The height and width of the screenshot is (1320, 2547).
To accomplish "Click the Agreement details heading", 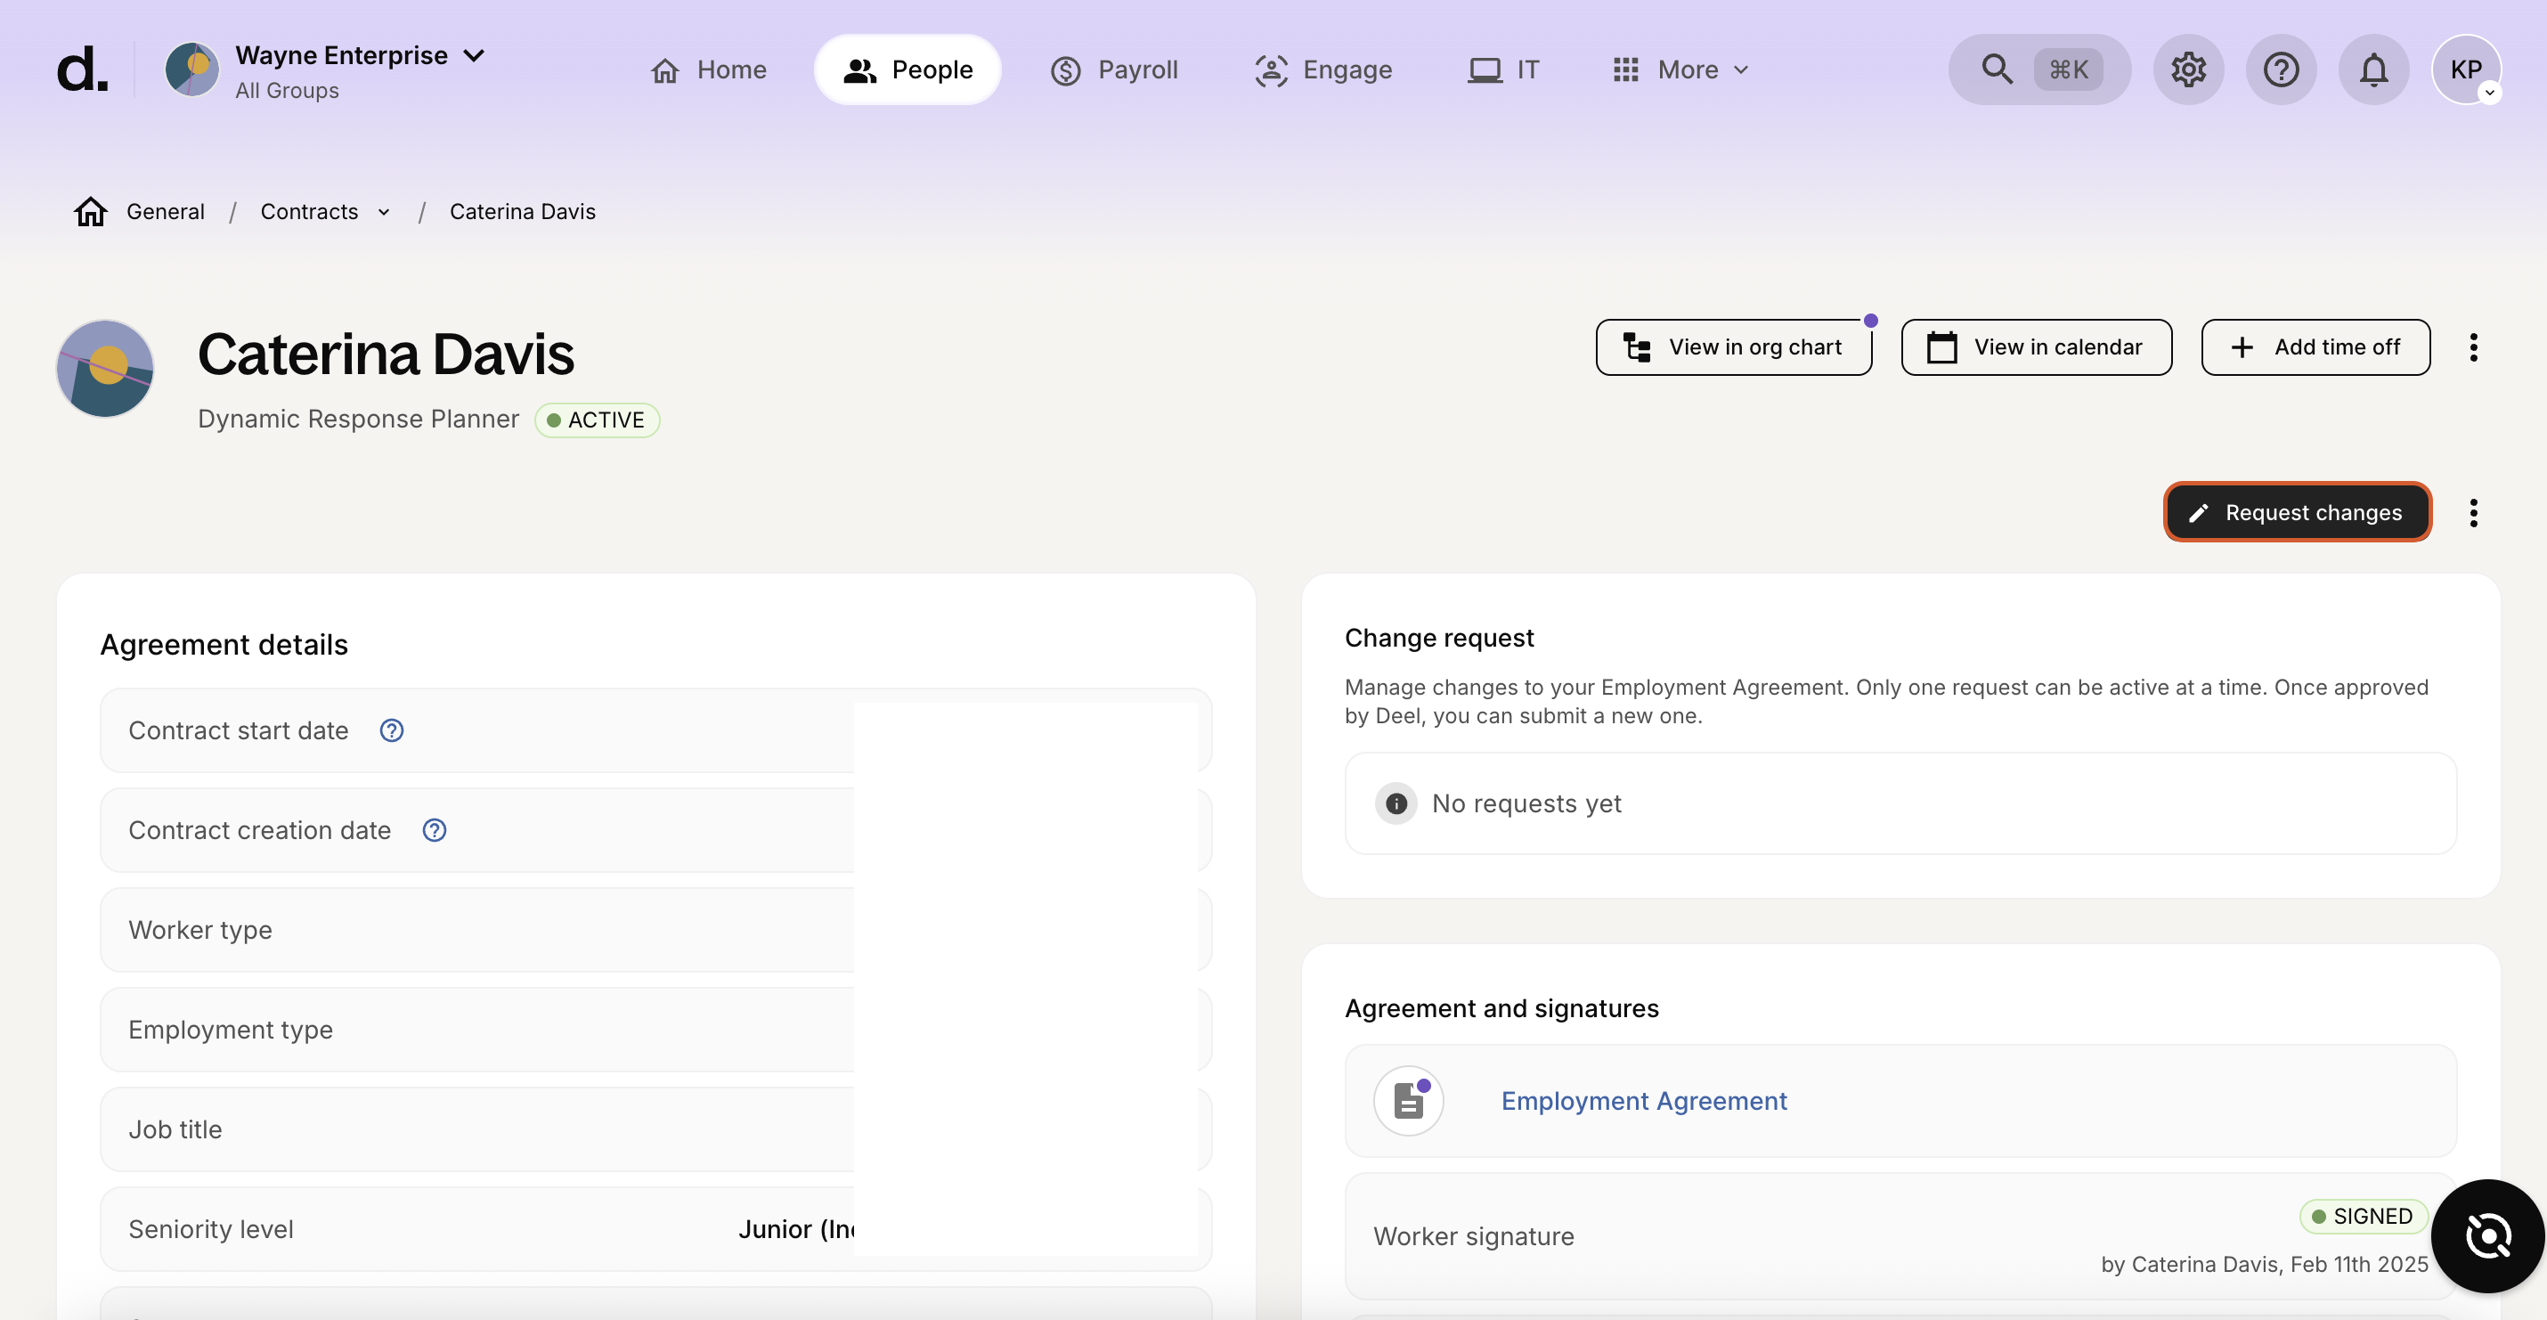I will 224,645.
